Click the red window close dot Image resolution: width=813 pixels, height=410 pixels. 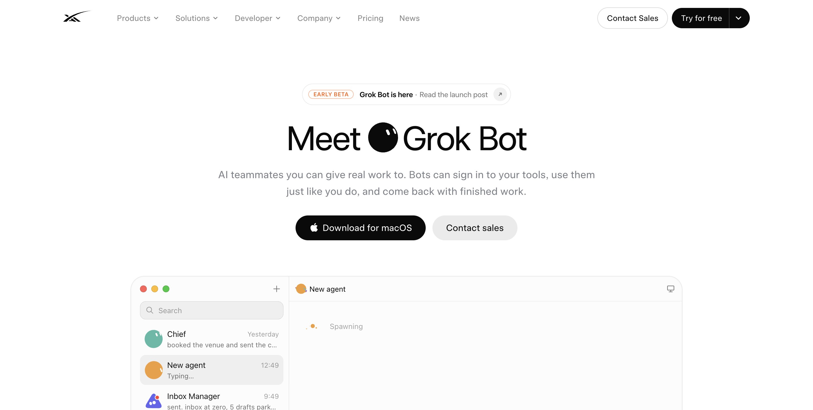(x=143, y=289)
